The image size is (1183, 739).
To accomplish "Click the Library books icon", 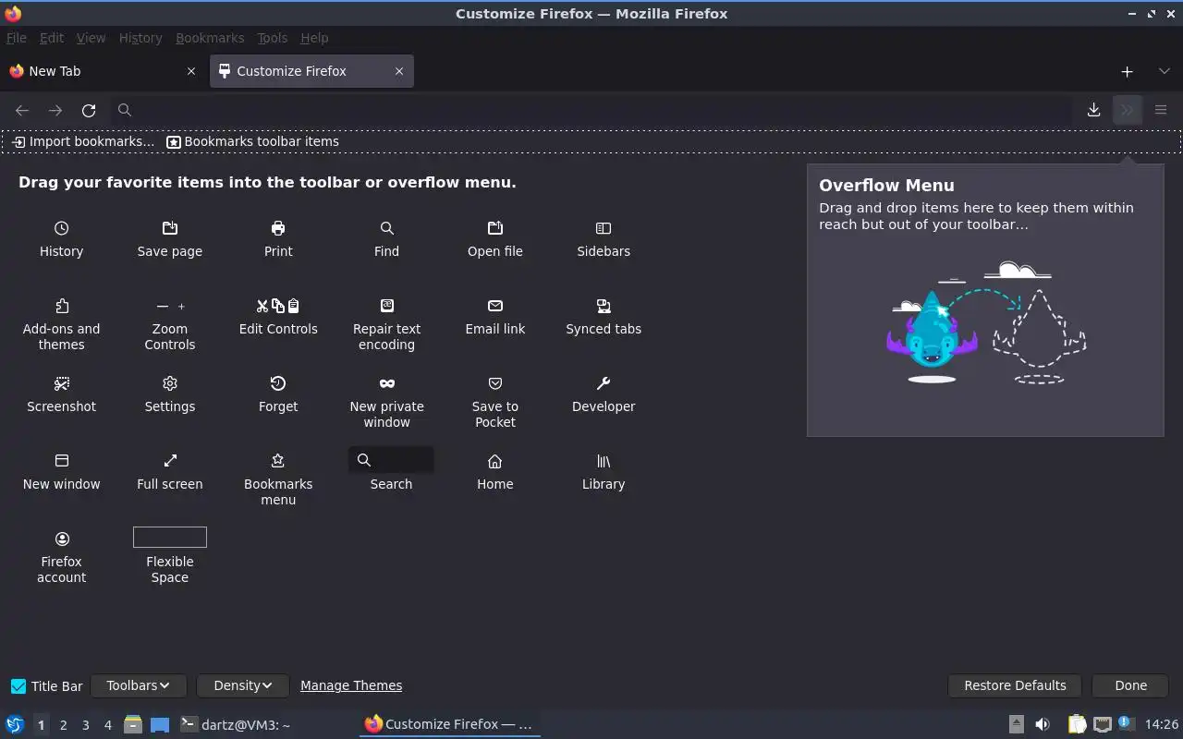I will tap(604, 461).
